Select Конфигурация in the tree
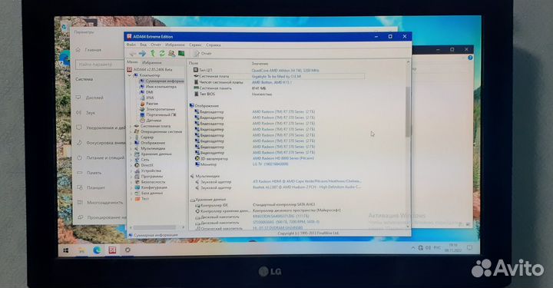The image size is (553, 288). pos(154,187)
